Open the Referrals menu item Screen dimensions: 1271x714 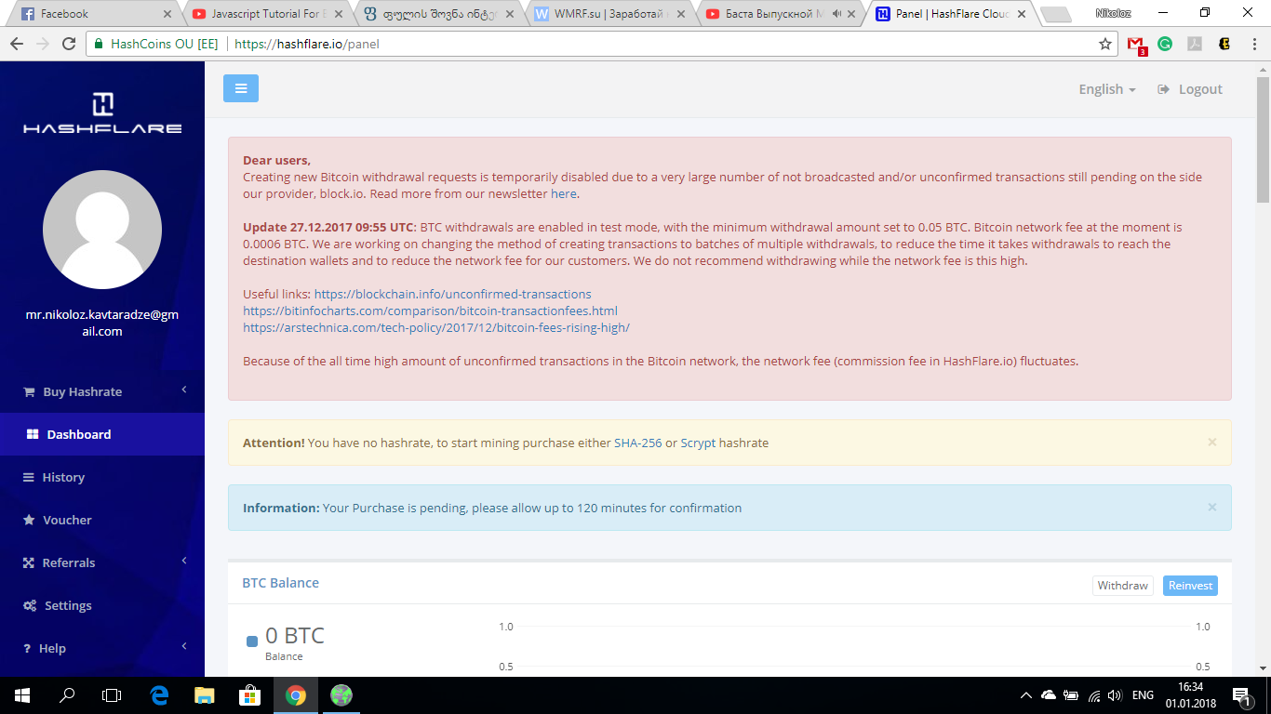click(x=59, y=562)
